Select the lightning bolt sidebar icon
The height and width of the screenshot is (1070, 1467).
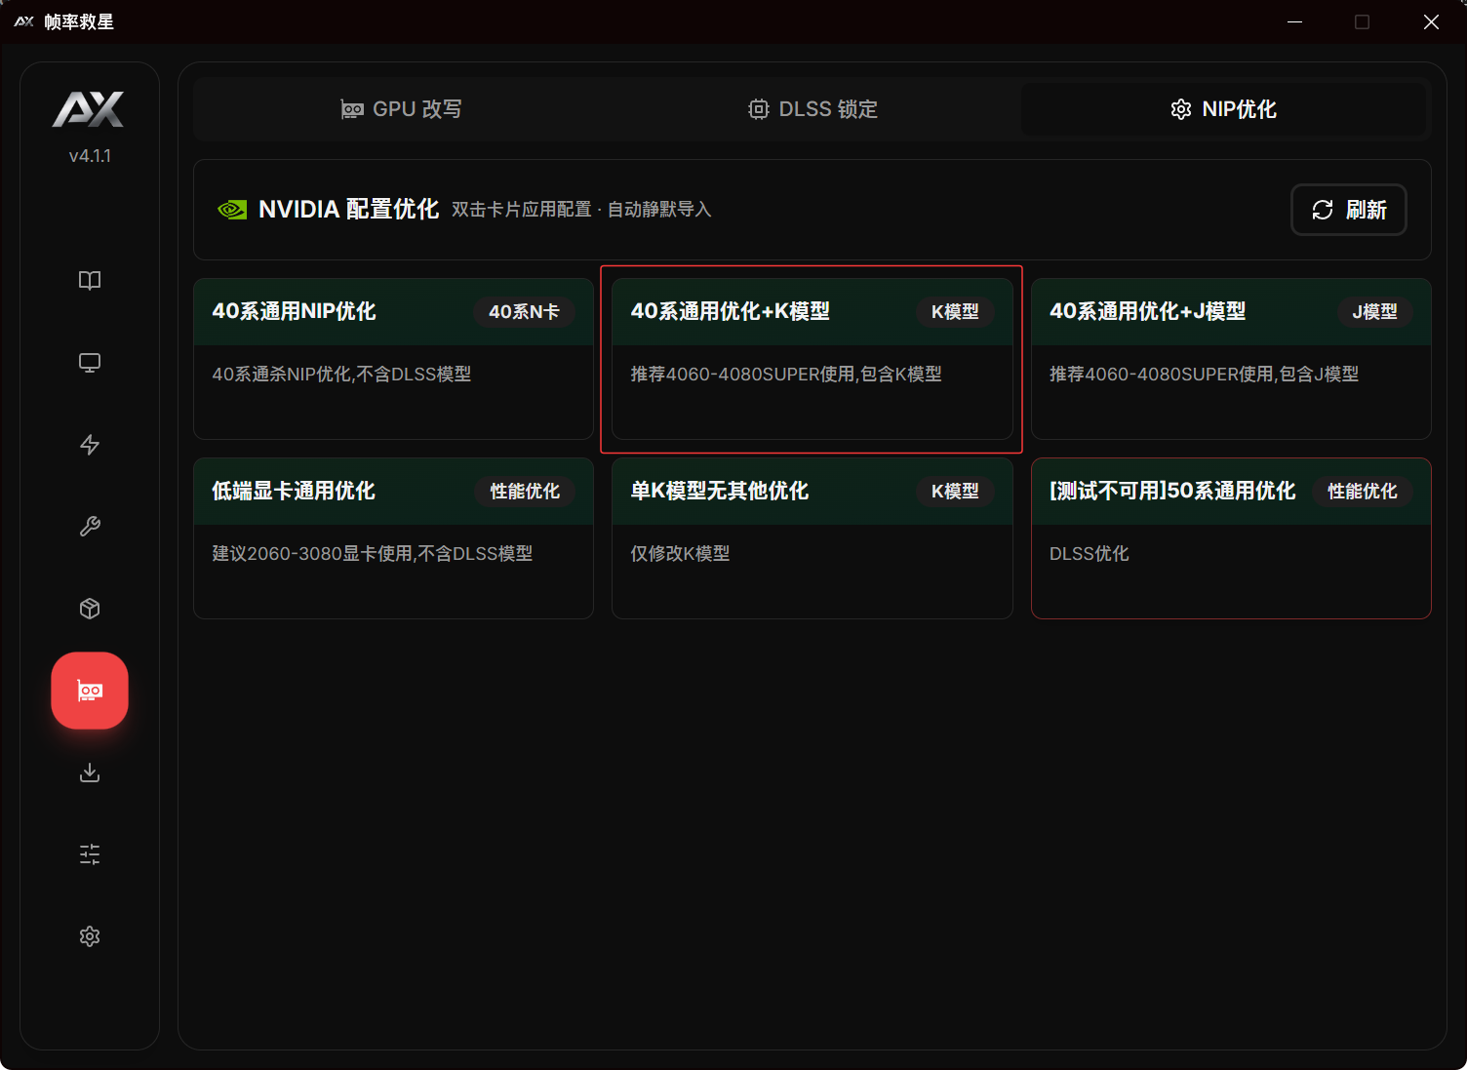pos(90,445)
